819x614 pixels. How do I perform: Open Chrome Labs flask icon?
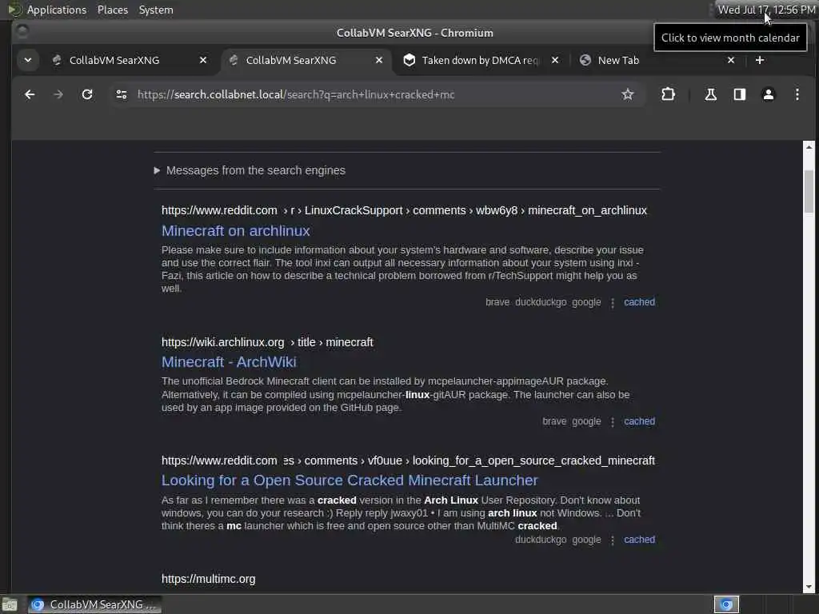tap(710, 94)
